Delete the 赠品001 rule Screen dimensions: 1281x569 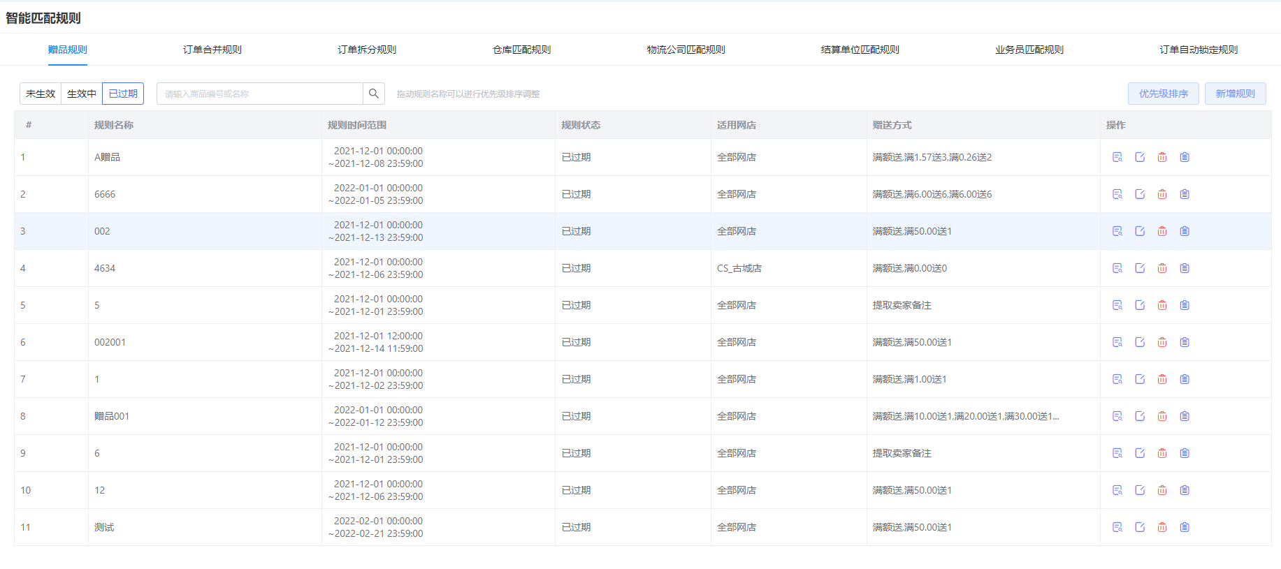click(1162, 416)
